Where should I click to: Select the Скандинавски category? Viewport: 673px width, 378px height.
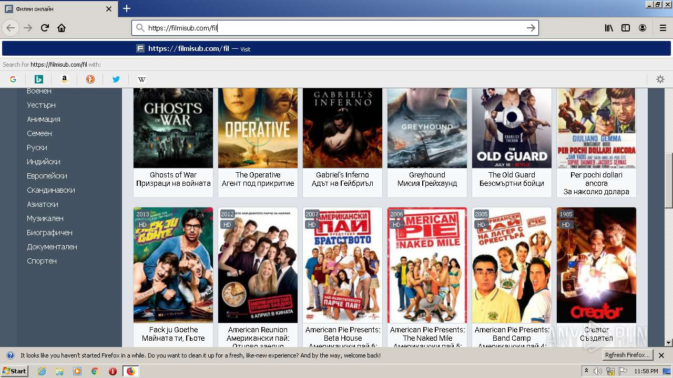[x=51, y=190]
